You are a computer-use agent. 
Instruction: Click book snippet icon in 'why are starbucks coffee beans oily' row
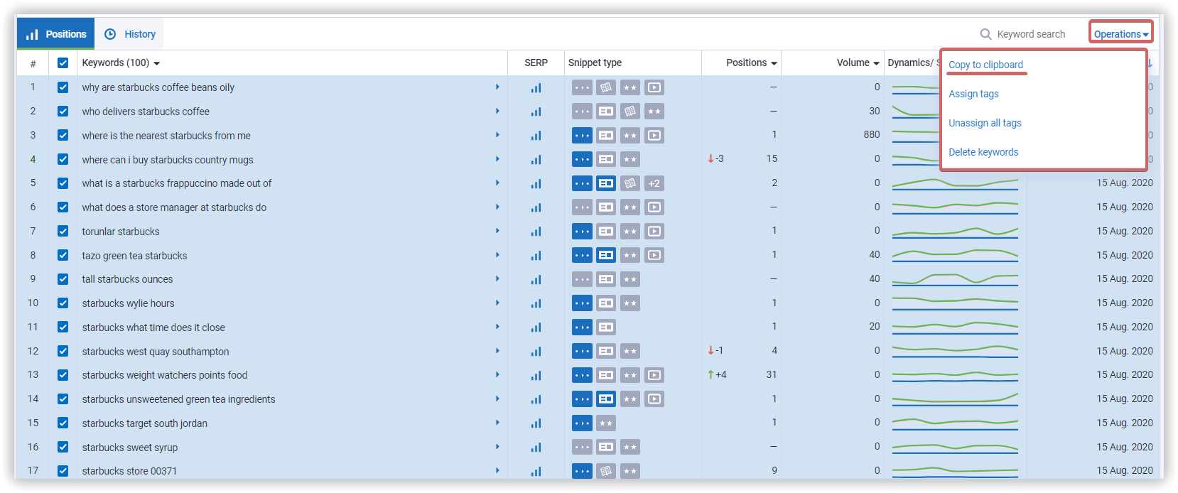click(x=606, y=87)
